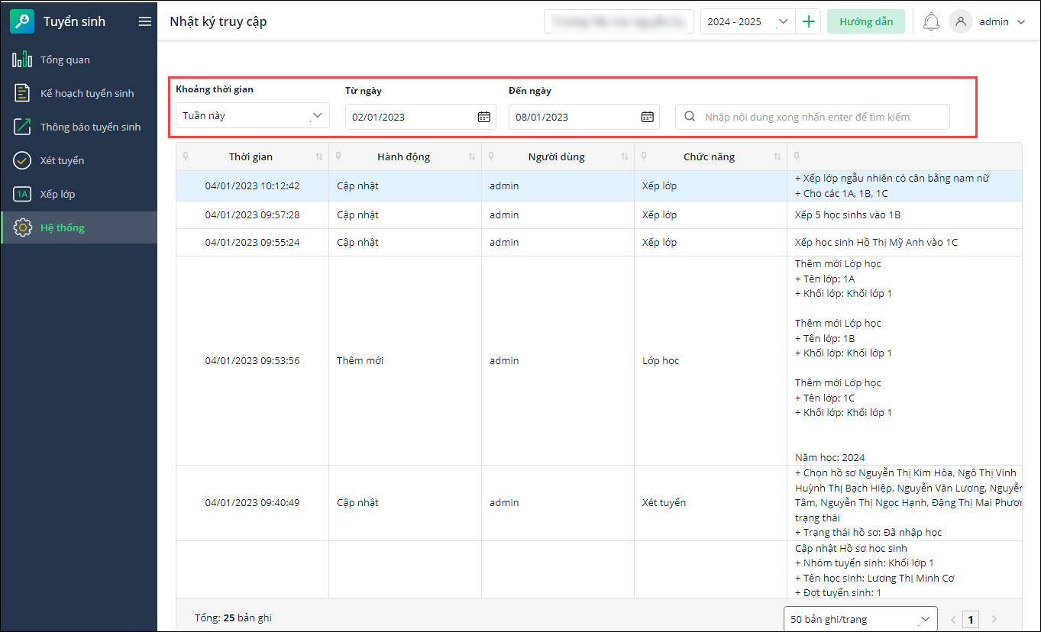Pin the Chức năng column

pyautogui.click(x=644, y=156)
